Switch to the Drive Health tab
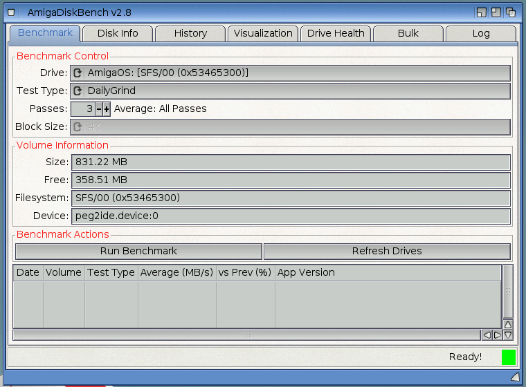526x387 pixels. (336, 33)
